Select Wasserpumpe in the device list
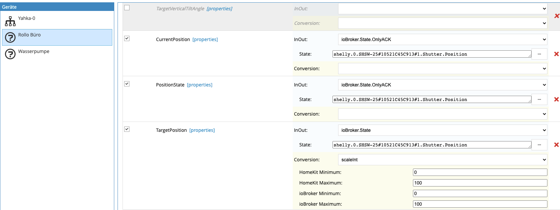Viewport: 560px width, 210px height. pyautogui.click(x=34, y=51)
